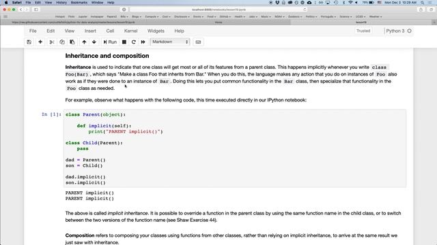The width and height of the screenshot is (437, 245).
Task: Go forward with Safari's forward arrow
Action: click(26, 10)
